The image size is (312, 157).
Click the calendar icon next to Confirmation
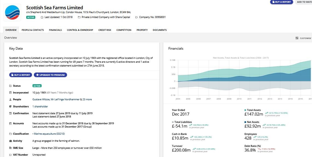coord(11,113)
